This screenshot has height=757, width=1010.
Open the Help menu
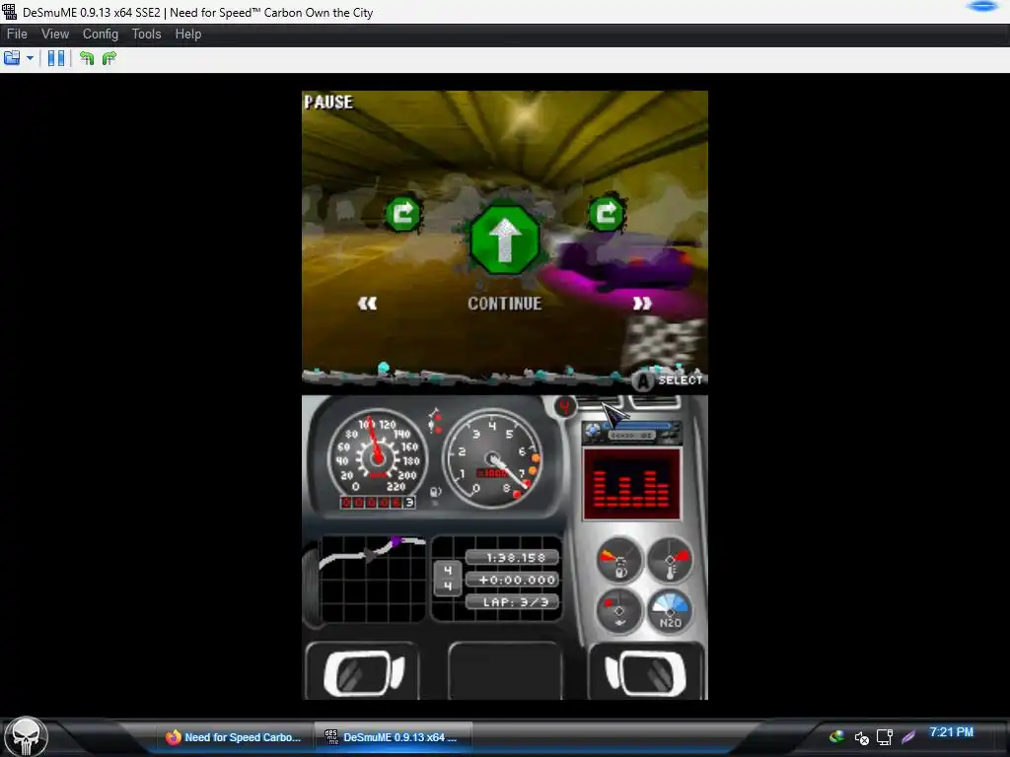(188, 34)
